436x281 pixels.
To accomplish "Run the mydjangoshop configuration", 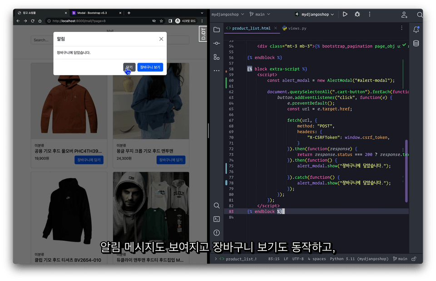I will (345, 15).
